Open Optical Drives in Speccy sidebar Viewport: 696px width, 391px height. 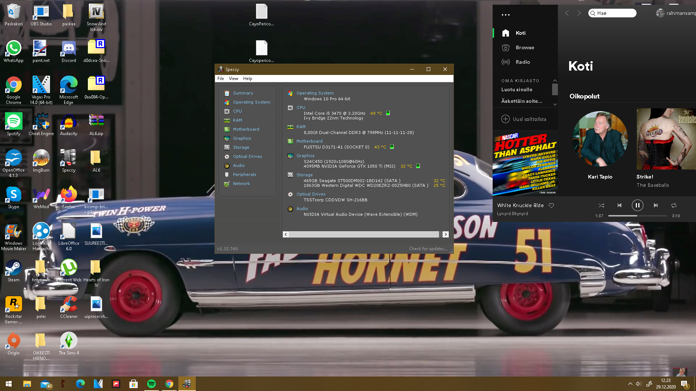pos(247,156)
